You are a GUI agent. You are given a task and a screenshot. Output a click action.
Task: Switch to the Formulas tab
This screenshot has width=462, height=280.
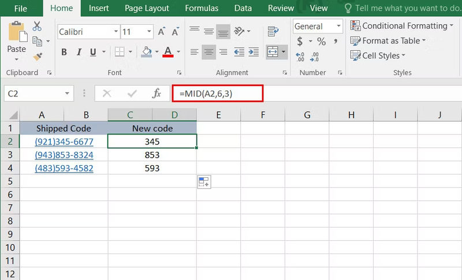pos(202,8)
